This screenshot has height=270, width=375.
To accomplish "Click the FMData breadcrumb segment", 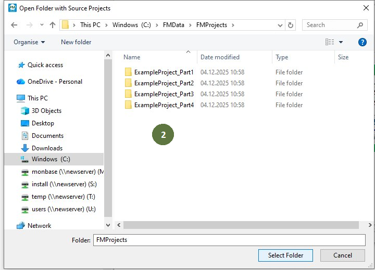I will 178,25.
